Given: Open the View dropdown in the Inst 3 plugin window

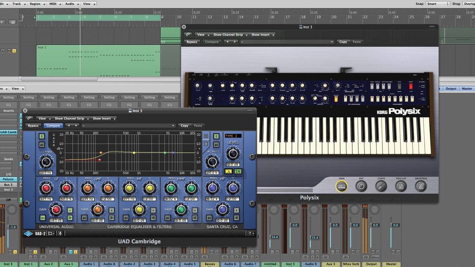Looking at the screenshot, I should [44, 118].
